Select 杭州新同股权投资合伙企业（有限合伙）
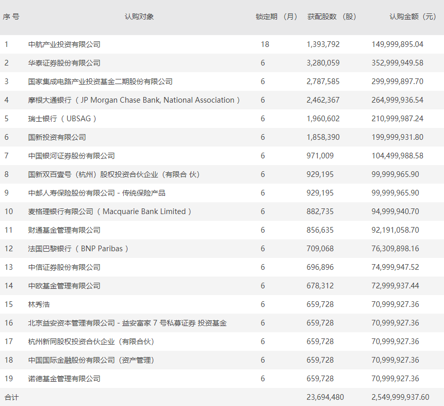The width and height of the screenshot is (444, 406). [x=91, y=342]
